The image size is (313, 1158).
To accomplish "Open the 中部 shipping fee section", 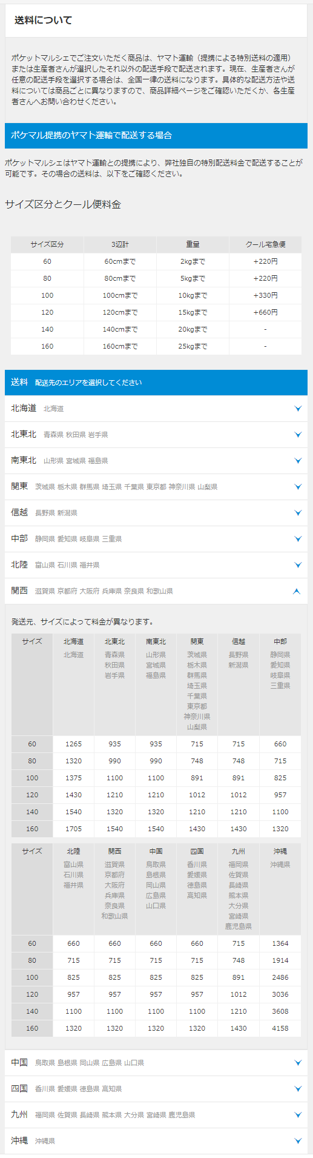I will click(x=156, y=539).
